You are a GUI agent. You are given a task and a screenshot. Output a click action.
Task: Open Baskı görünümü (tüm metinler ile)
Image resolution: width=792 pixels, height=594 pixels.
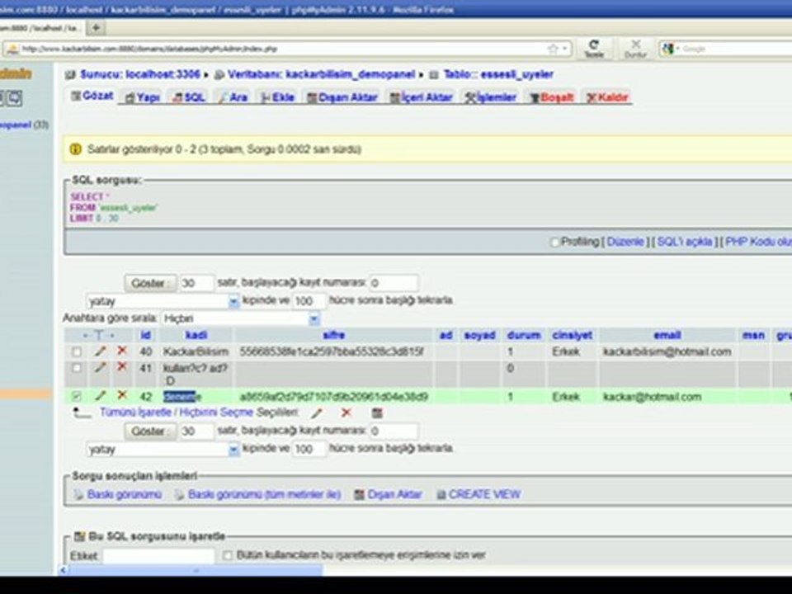pos(264,494)
